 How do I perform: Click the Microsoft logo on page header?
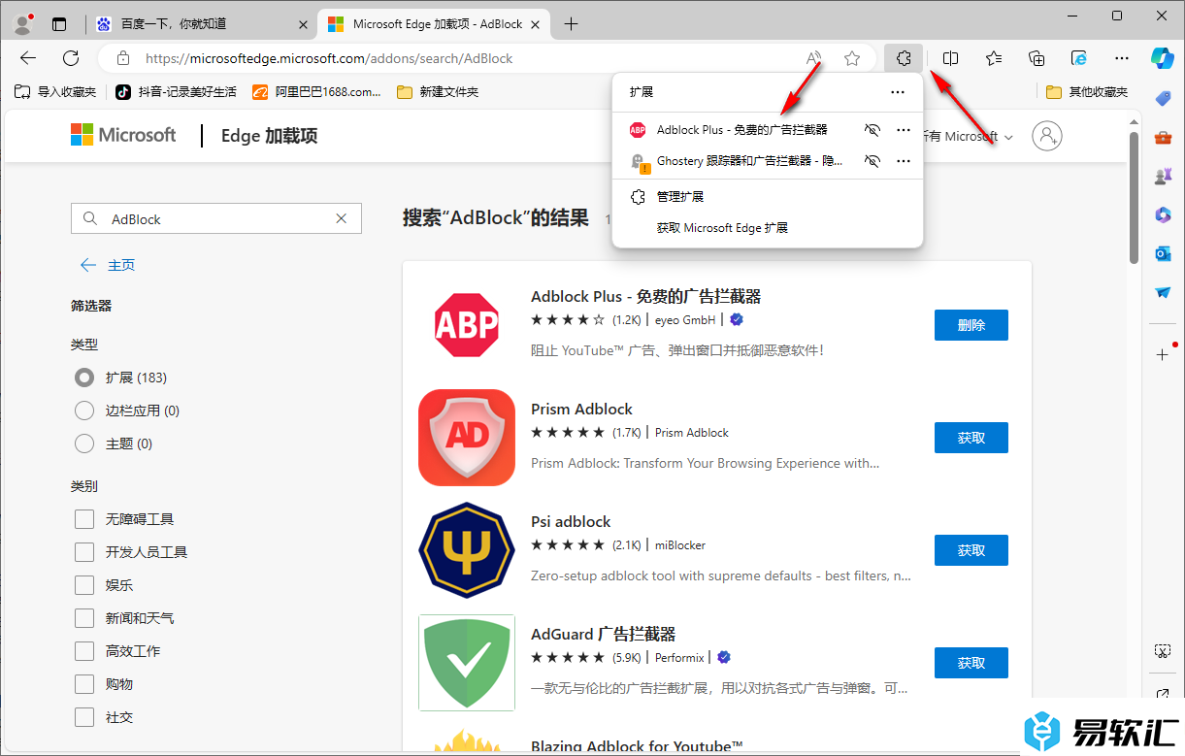pos(123,135)
